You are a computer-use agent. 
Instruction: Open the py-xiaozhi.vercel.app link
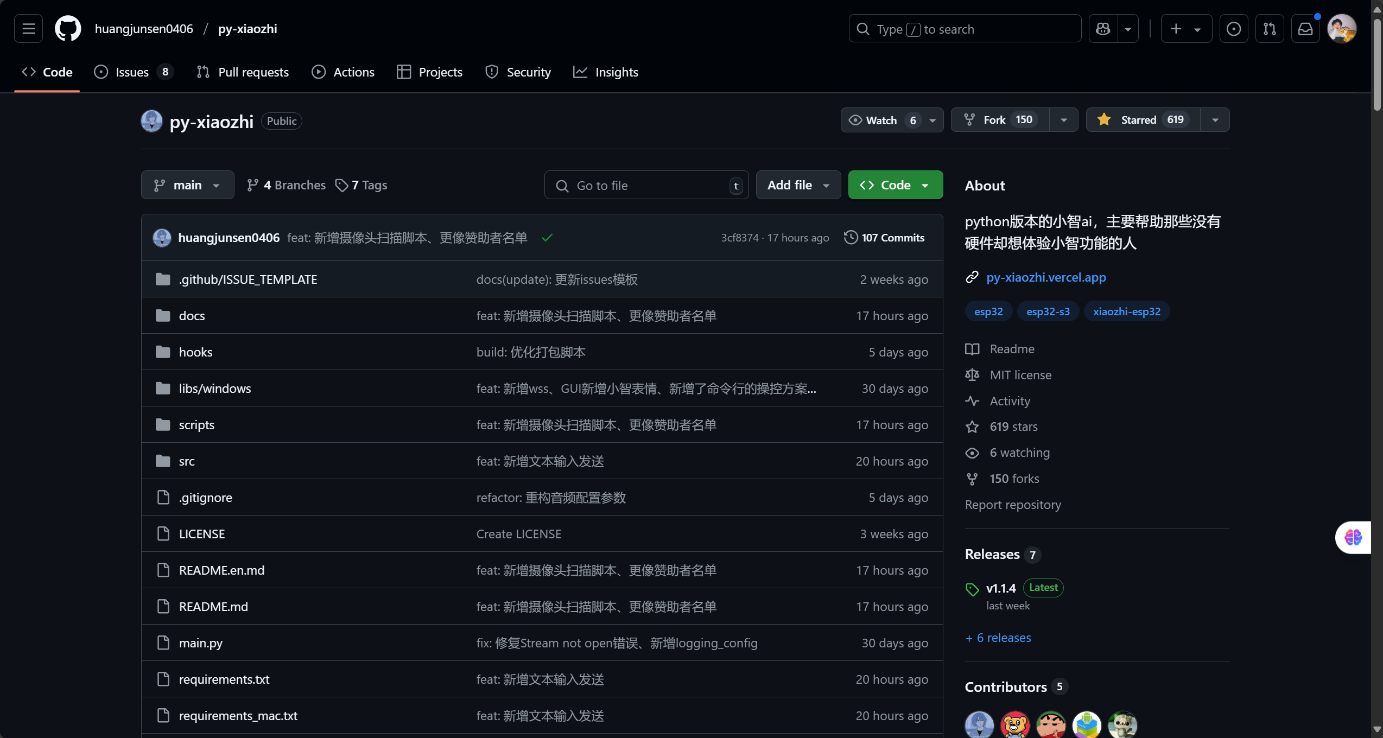click(x=1046, y=277)
